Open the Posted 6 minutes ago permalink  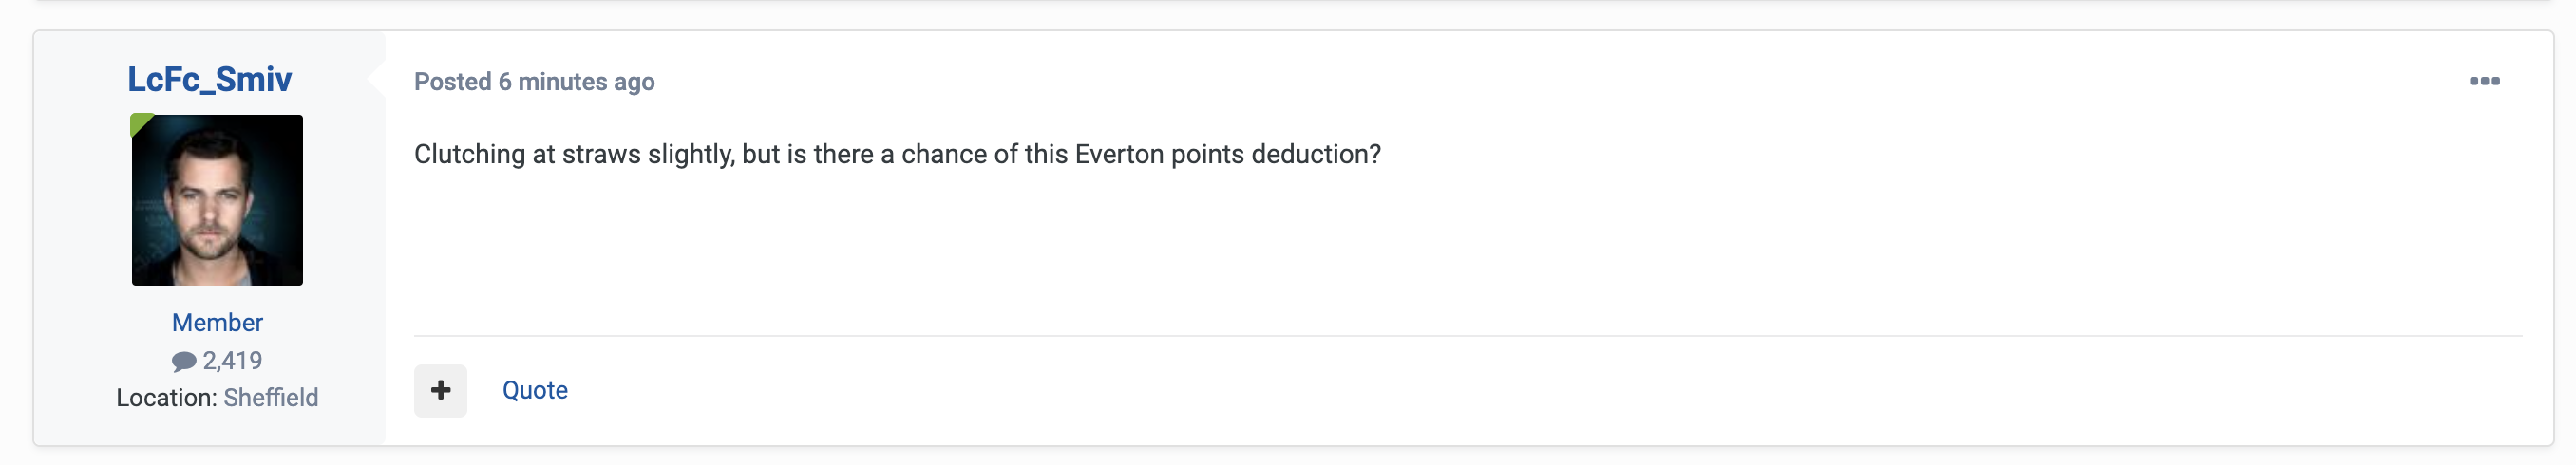[534, 81]
